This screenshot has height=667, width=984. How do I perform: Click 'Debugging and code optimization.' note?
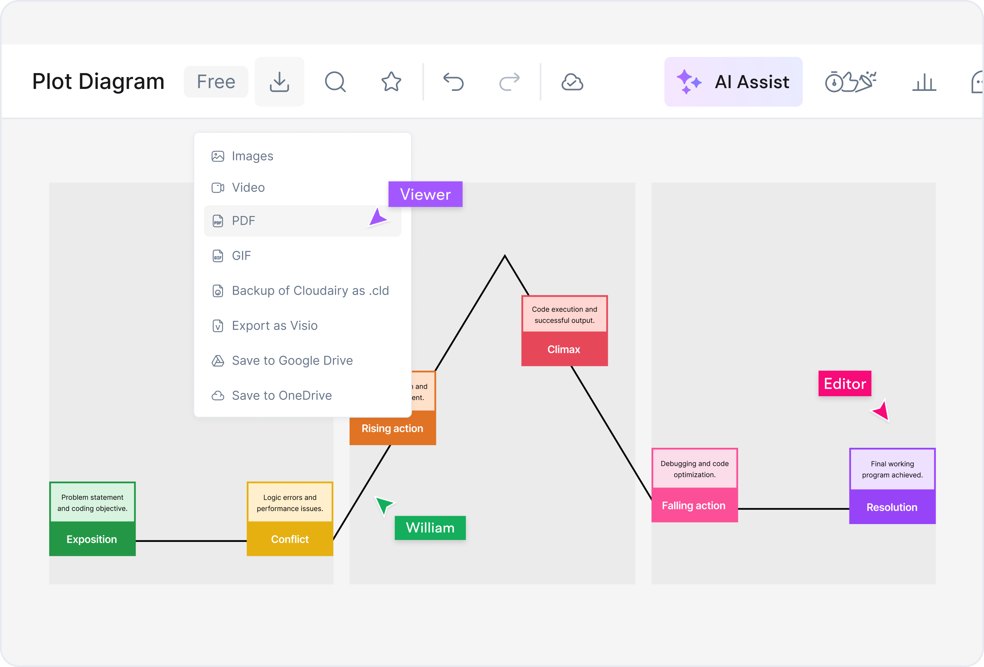coord(694,468)
